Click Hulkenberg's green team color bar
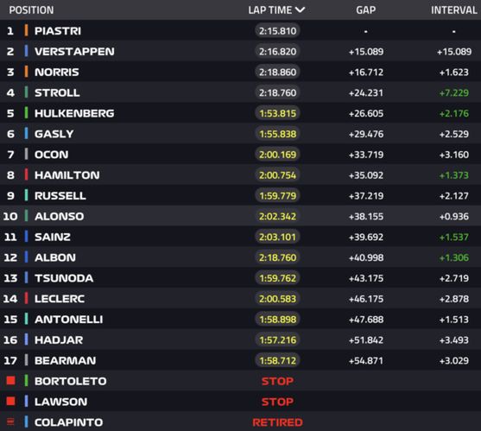Screen dimensions: 481x431 click(26, 113)
